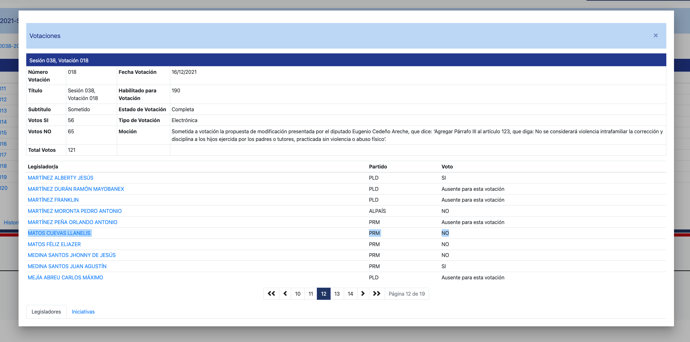Click the Total Votos value 121
This screenshot has height=342, width=690.
72,150
